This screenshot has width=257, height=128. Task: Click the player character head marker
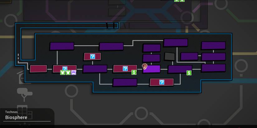coord(145,66)
